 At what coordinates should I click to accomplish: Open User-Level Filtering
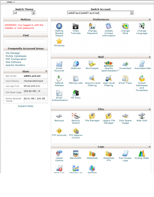tap(109, 81)
